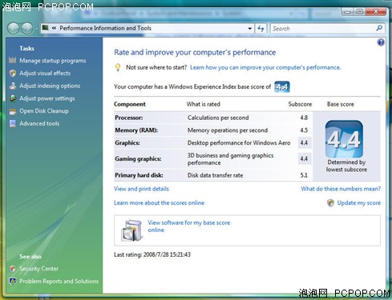Click the Adjust power settings icon
The width and height of the screenshot is (392, 300).
(13, 98)
